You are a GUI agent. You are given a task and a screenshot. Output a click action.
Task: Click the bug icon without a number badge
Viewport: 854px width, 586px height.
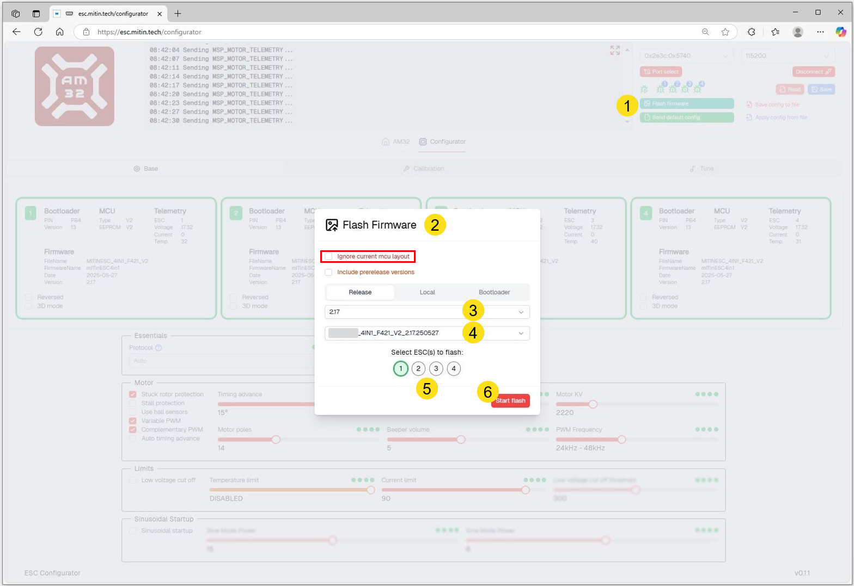[x=644, y=89]
